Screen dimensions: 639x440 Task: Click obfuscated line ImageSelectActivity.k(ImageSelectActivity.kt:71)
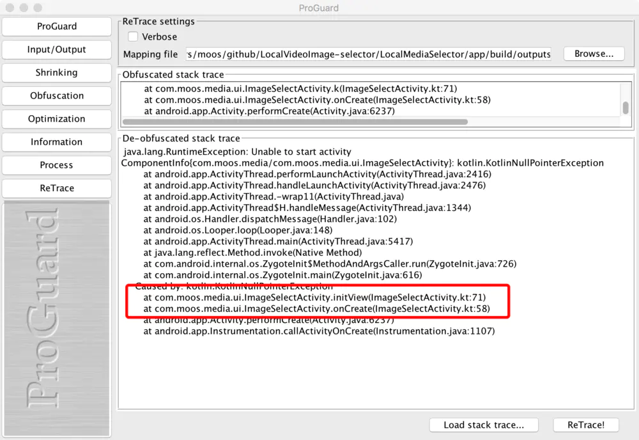point(300,88)
